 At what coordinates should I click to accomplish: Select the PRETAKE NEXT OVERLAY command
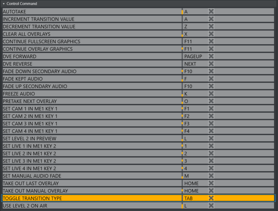(x=92, y=101)
